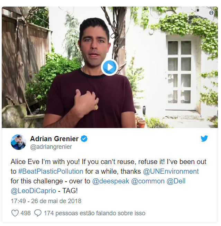Open the @LeoDiCaprio mention
221x226 pixels.
[x=34, y=191]
